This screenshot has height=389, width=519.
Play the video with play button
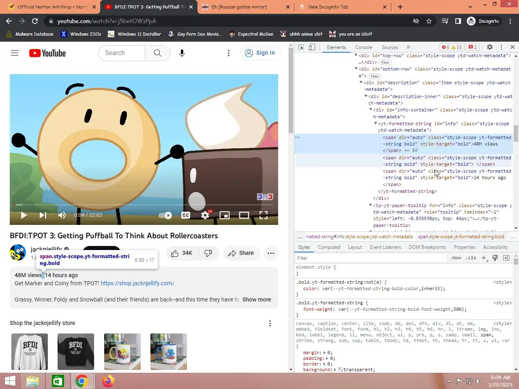(x=24, y=215)
